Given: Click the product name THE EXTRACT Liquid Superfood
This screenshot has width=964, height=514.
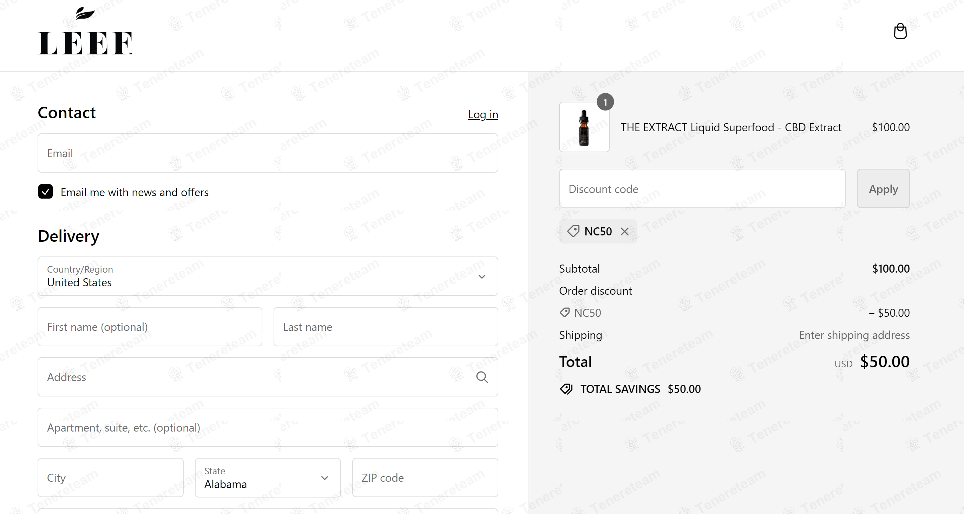Looking at the screenshot, I should (x=731, y=127).
